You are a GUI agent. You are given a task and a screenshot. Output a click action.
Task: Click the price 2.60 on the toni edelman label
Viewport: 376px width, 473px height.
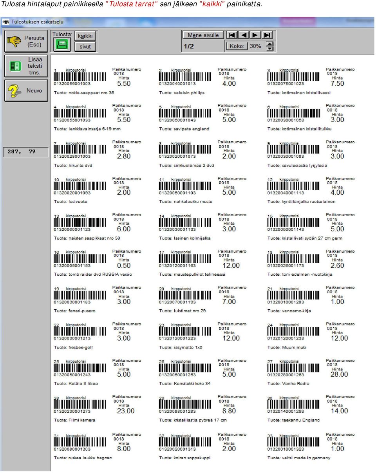click(338, 265)
